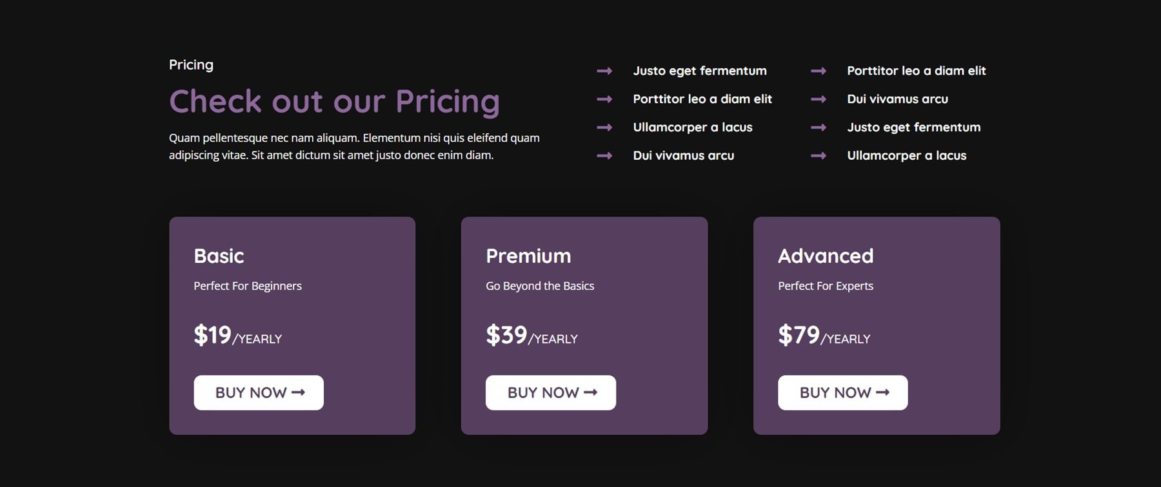Click the arrow icon beside Justo eget fermentum
Screen dimensions: 1161x487
tap(604, 71)
